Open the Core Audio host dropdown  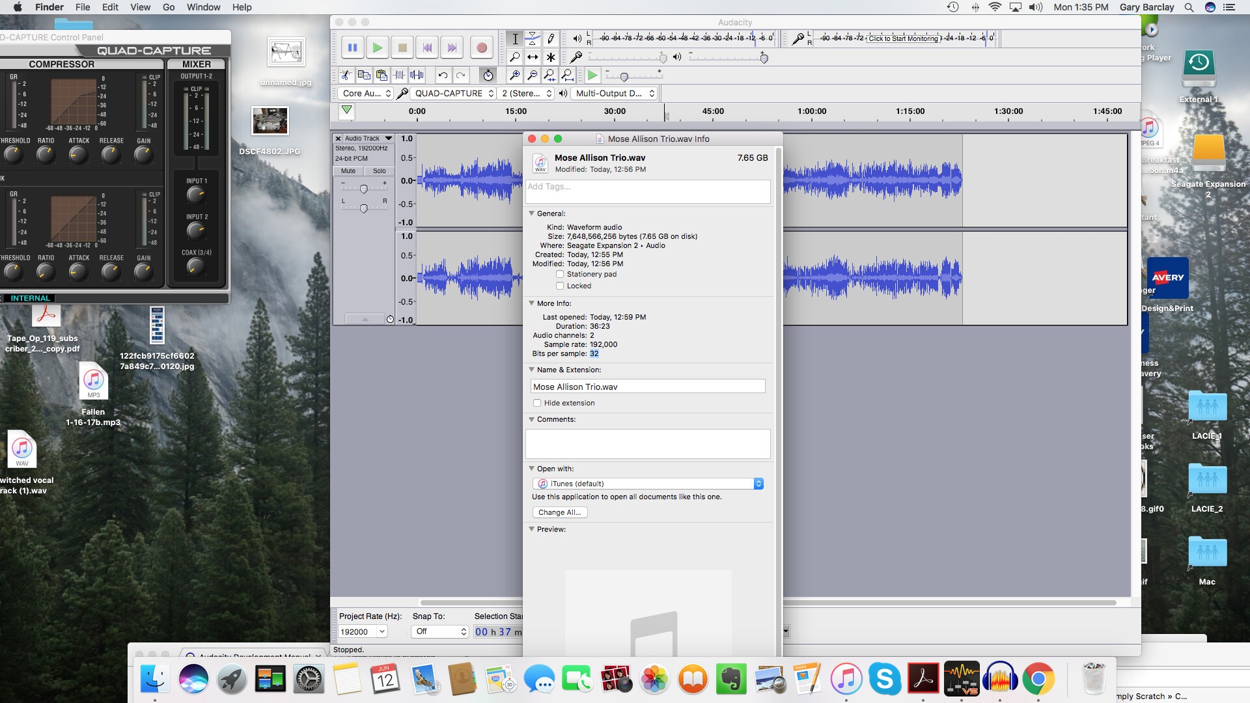[366, 93]
